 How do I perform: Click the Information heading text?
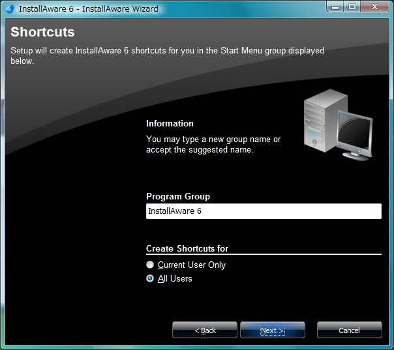(x=170, y=124)
